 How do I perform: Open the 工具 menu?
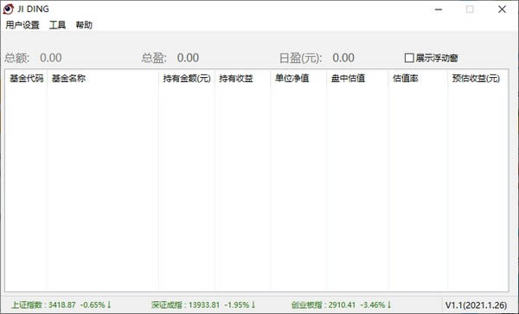point(57,25)
